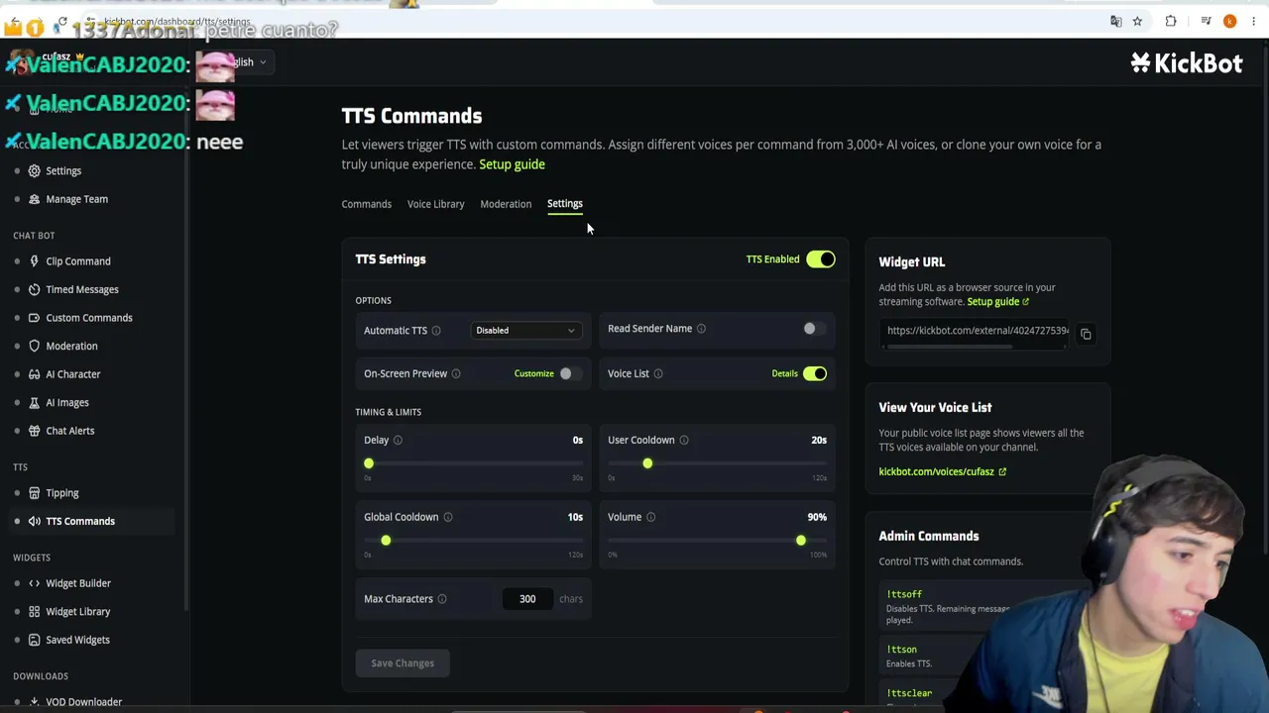
Task: Open the Setup guide link under TTS Commands
Action: coord(512,164)
